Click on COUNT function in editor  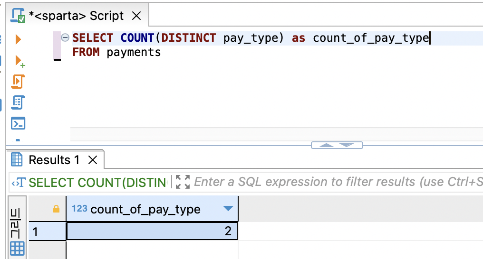coord(137,38)
